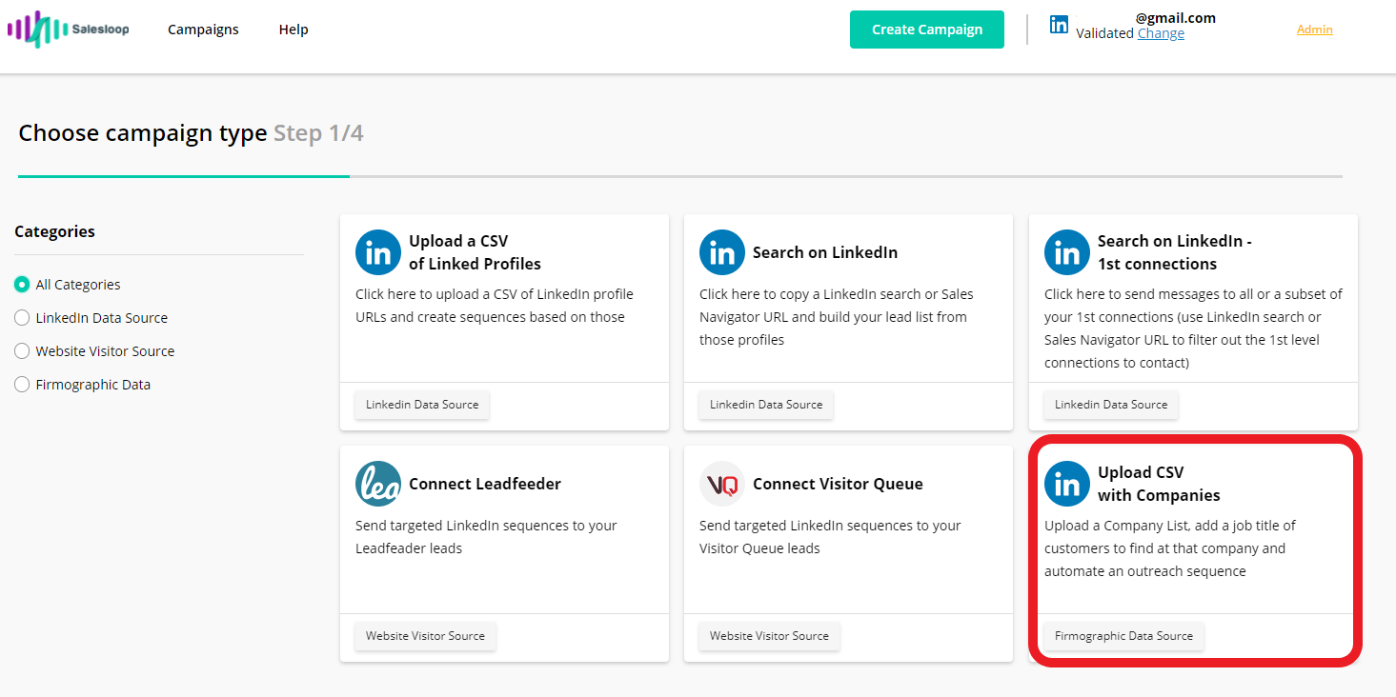Click the Salesloop logo

click(x=69, y=30)
